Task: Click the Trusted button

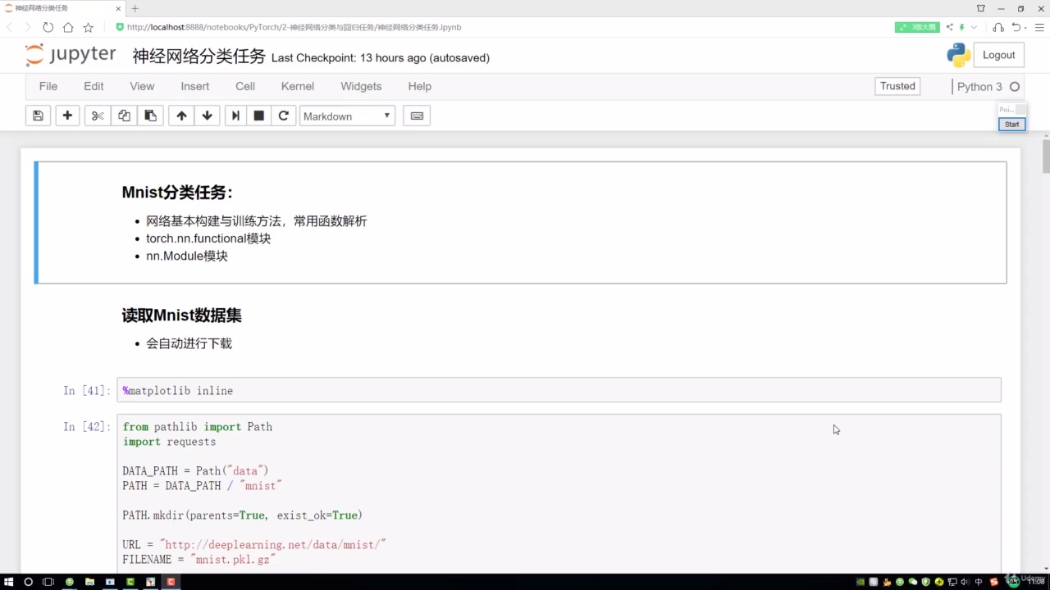Action: tap(897, 85)
